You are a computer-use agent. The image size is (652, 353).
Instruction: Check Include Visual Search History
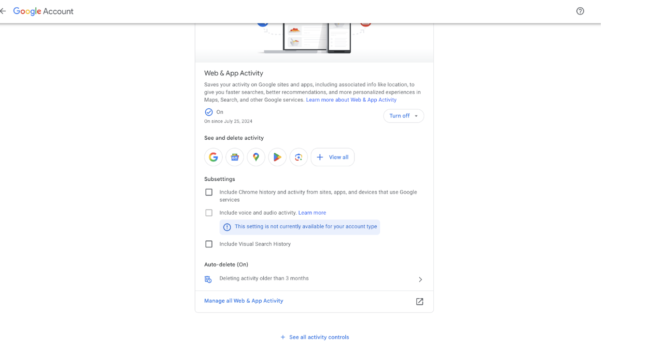point(209,244)
